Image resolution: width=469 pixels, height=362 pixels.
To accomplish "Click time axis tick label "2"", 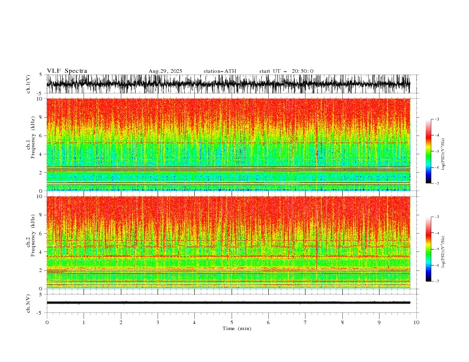I will pos(121,322).
